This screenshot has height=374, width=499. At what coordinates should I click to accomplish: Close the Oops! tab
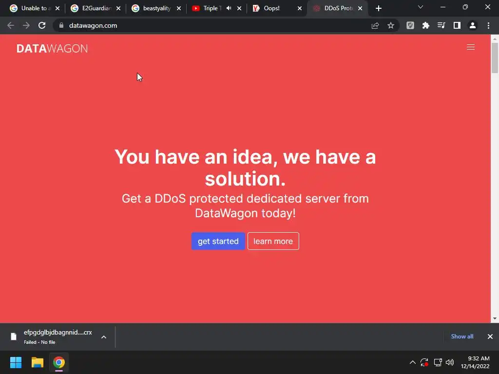coord(300,9)
